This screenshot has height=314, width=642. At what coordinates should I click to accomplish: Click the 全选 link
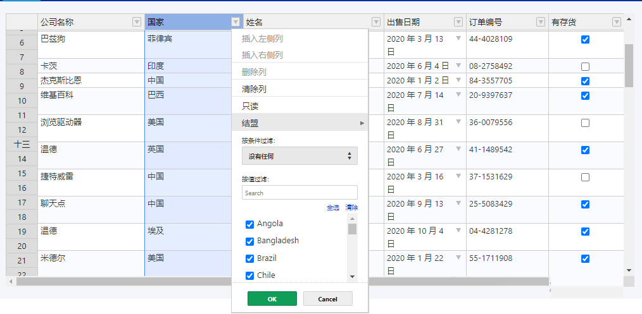(x=332, y=208)
